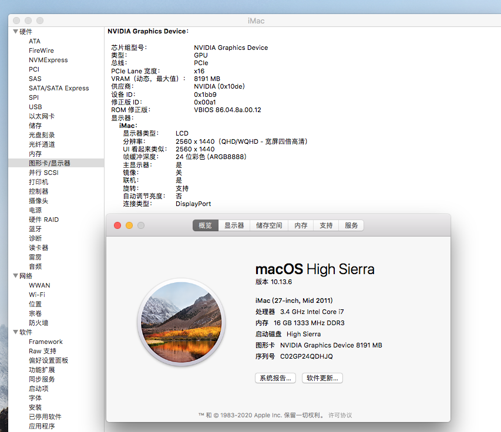Select 音频 in the sidebar
This screenshot has width=501, height=432.
point(35,266)
